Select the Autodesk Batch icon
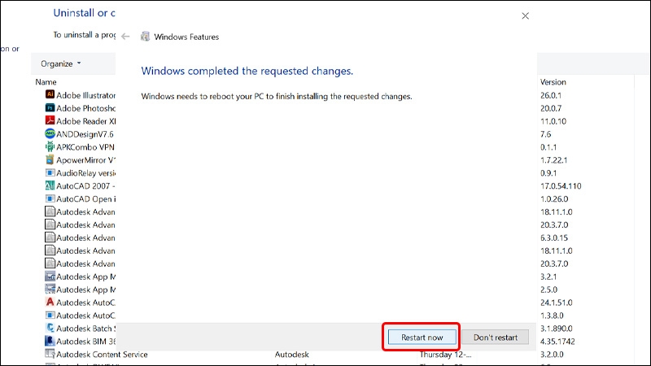This screenshot has height=366, width=651. (50, 328)
